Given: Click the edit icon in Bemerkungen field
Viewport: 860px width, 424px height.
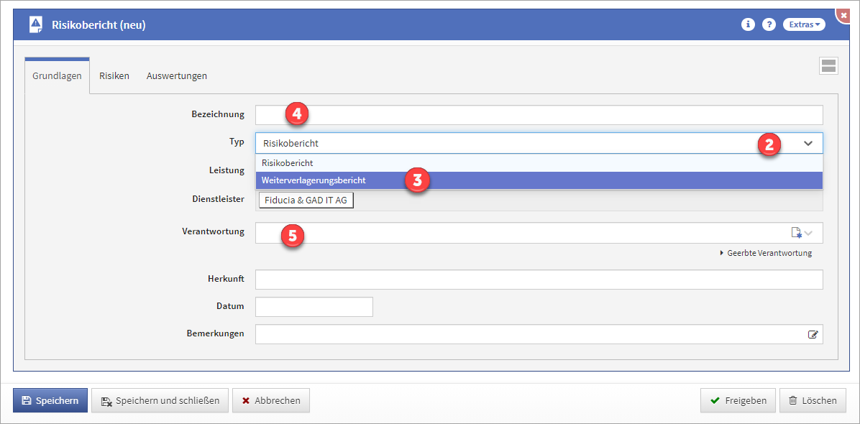Looking at the screenshot, I should [813, 334].
